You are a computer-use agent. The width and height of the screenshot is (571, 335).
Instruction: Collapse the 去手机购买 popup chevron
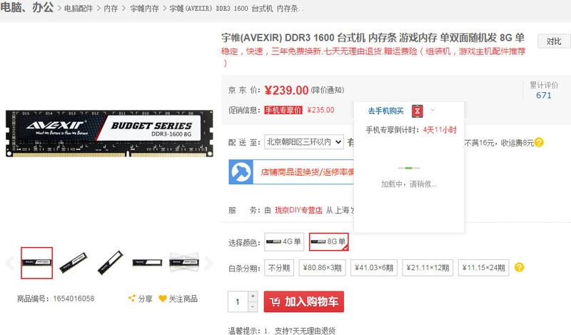tap(433, 110)
